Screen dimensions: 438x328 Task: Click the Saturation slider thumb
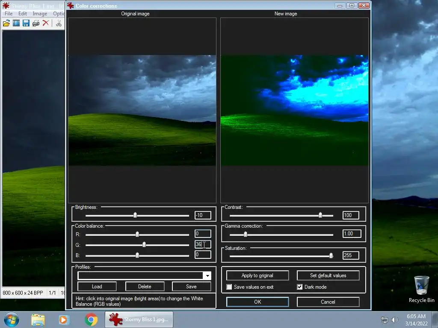click(x=331, y=255)
